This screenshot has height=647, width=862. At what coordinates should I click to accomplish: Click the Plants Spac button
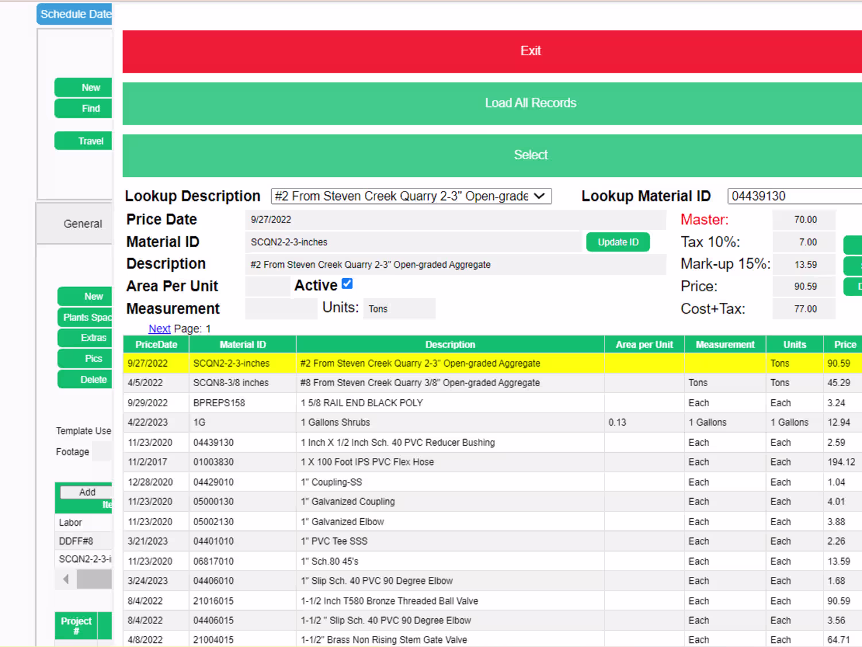coord(85,318)
